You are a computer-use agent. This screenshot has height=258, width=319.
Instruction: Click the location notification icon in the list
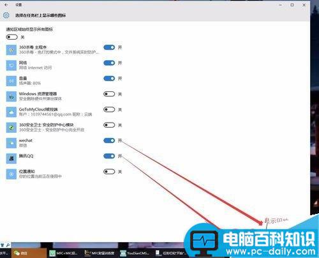click(11, 174)
